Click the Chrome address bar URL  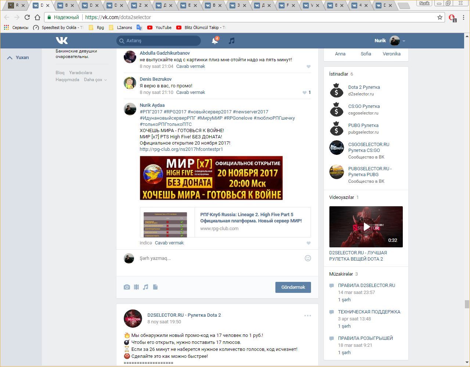118,17
